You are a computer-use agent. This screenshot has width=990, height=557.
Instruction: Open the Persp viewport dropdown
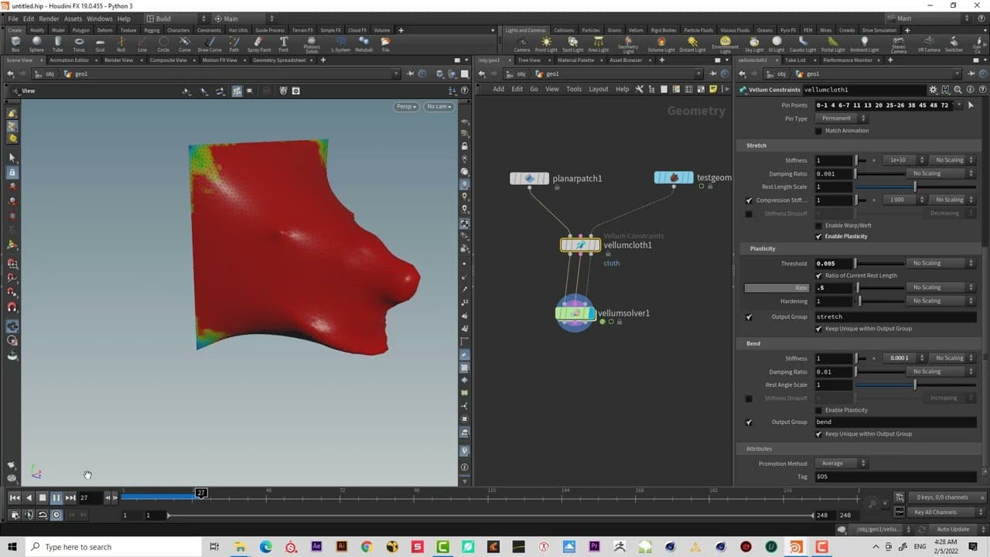[x=406, y=107]
